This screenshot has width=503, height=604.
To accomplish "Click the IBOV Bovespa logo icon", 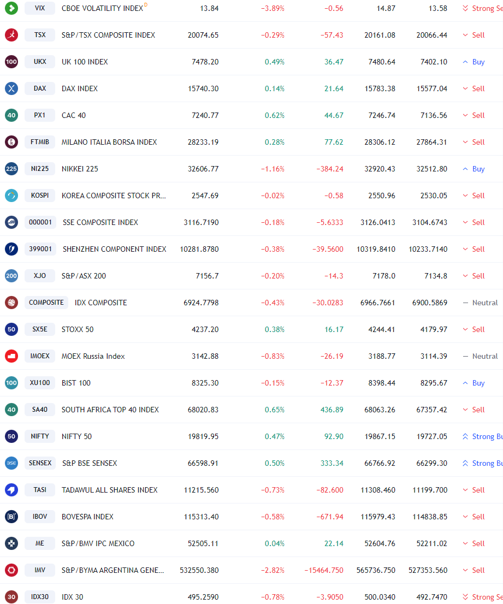I will tap(11, 517).
